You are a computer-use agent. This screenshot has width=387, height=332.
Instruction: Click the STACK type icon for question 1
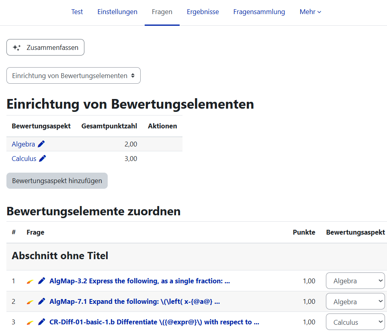pyautogui.click(x=30, y=281)
